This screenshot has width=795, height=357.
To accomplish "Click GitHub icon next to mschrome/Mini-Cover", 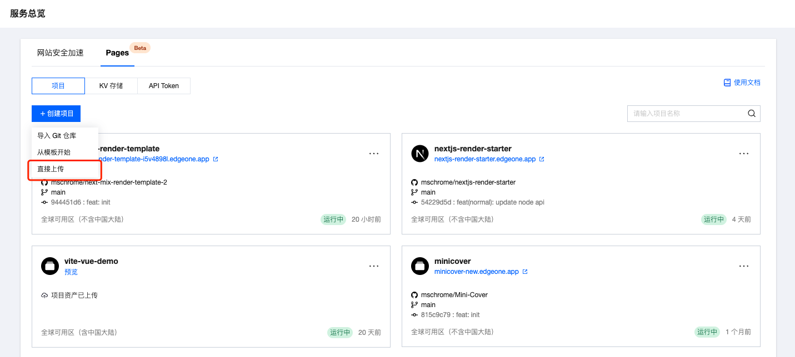I will click(x=414, y=295).
